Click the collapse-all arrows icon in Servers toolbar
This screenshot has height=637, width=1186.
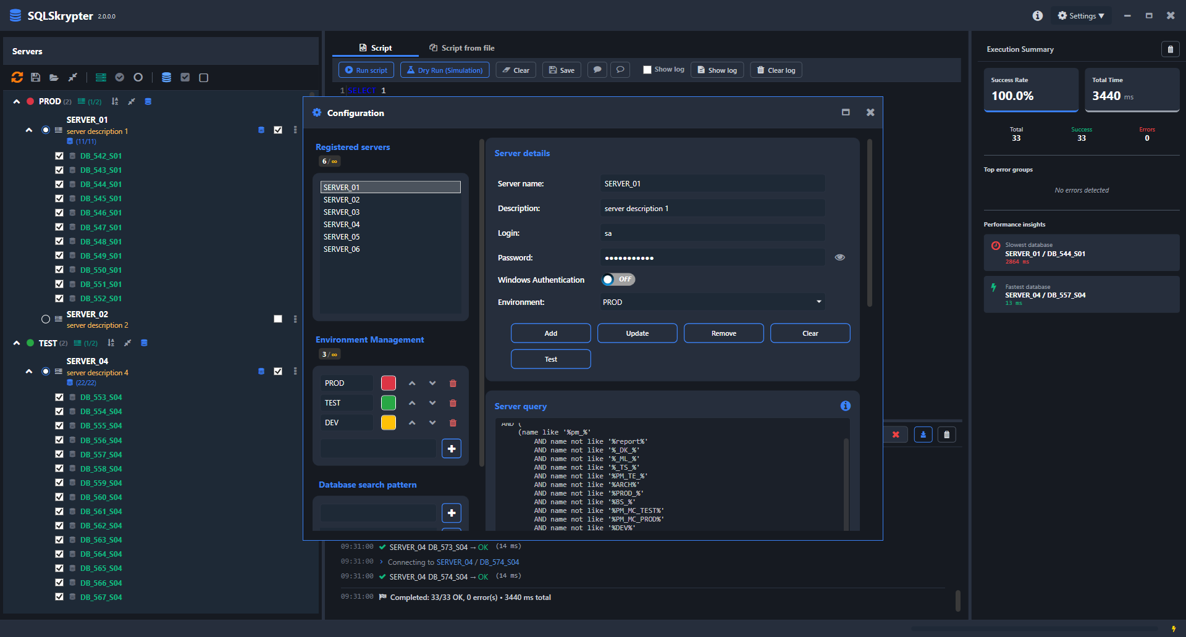point(73,77)
